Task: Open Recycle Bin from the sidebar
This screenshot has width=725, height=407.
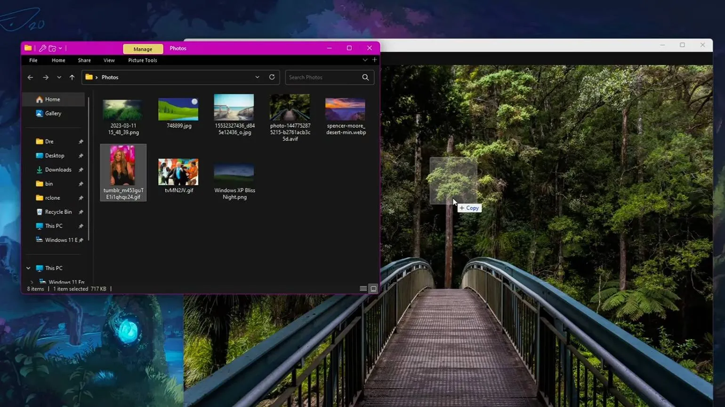Action: 58,212
